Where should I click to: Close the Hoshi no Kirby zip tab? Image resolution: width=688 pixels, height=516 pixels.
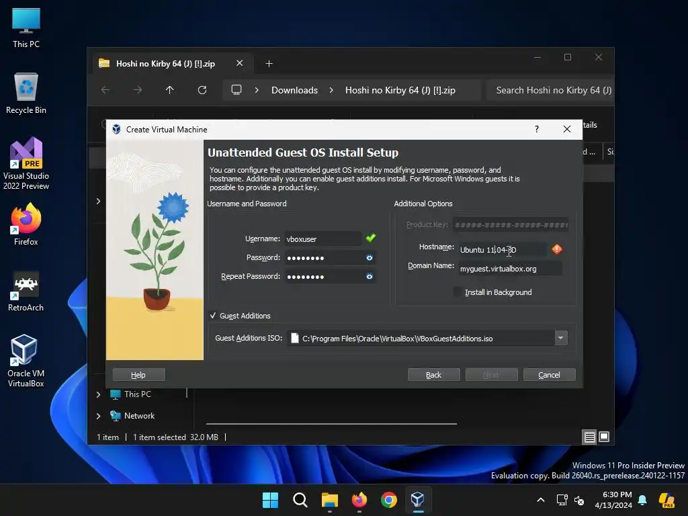240,63
